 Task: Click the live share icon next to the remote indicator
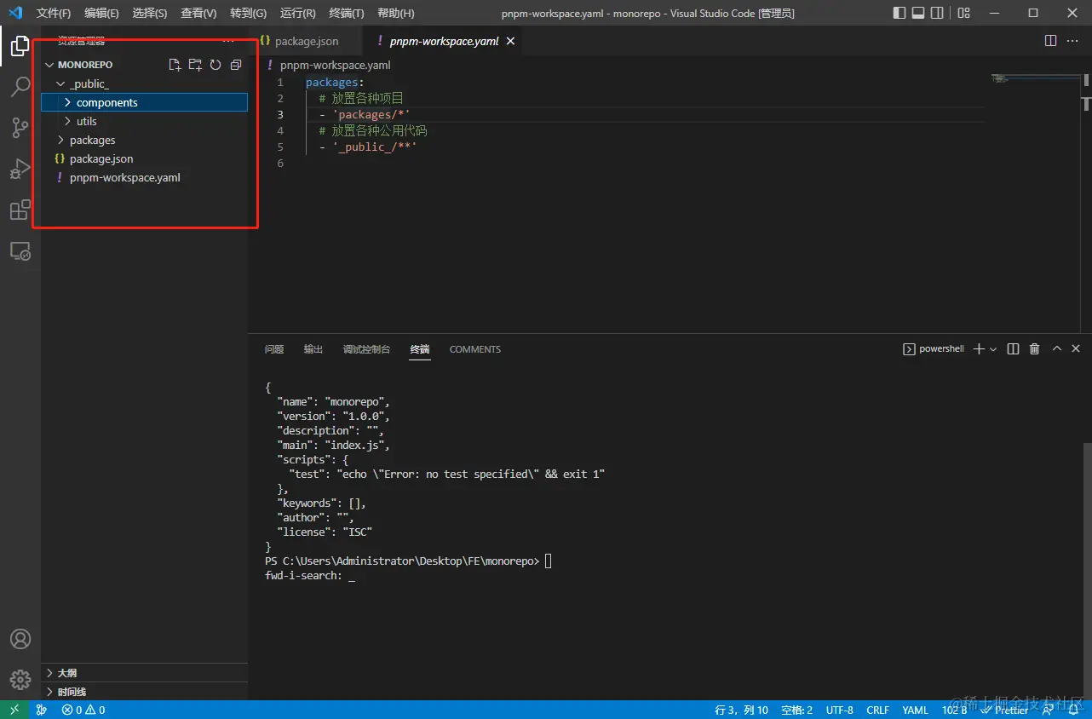[x=42, y=710]
